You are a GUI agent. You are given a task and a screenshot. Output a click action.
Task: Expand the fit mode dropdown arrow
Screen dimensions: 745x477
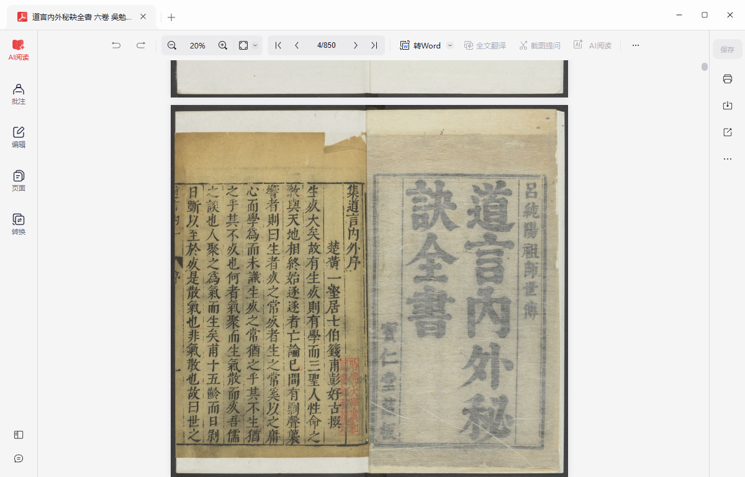[255, 45]
